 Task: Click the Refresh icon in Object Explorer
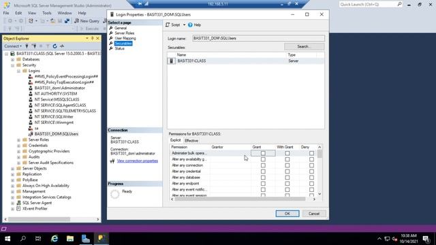[x=54, y=46]
